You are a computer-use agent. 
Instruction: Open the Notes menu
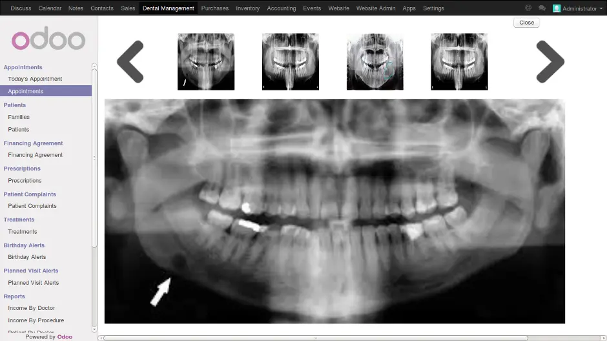coord(76,8)
